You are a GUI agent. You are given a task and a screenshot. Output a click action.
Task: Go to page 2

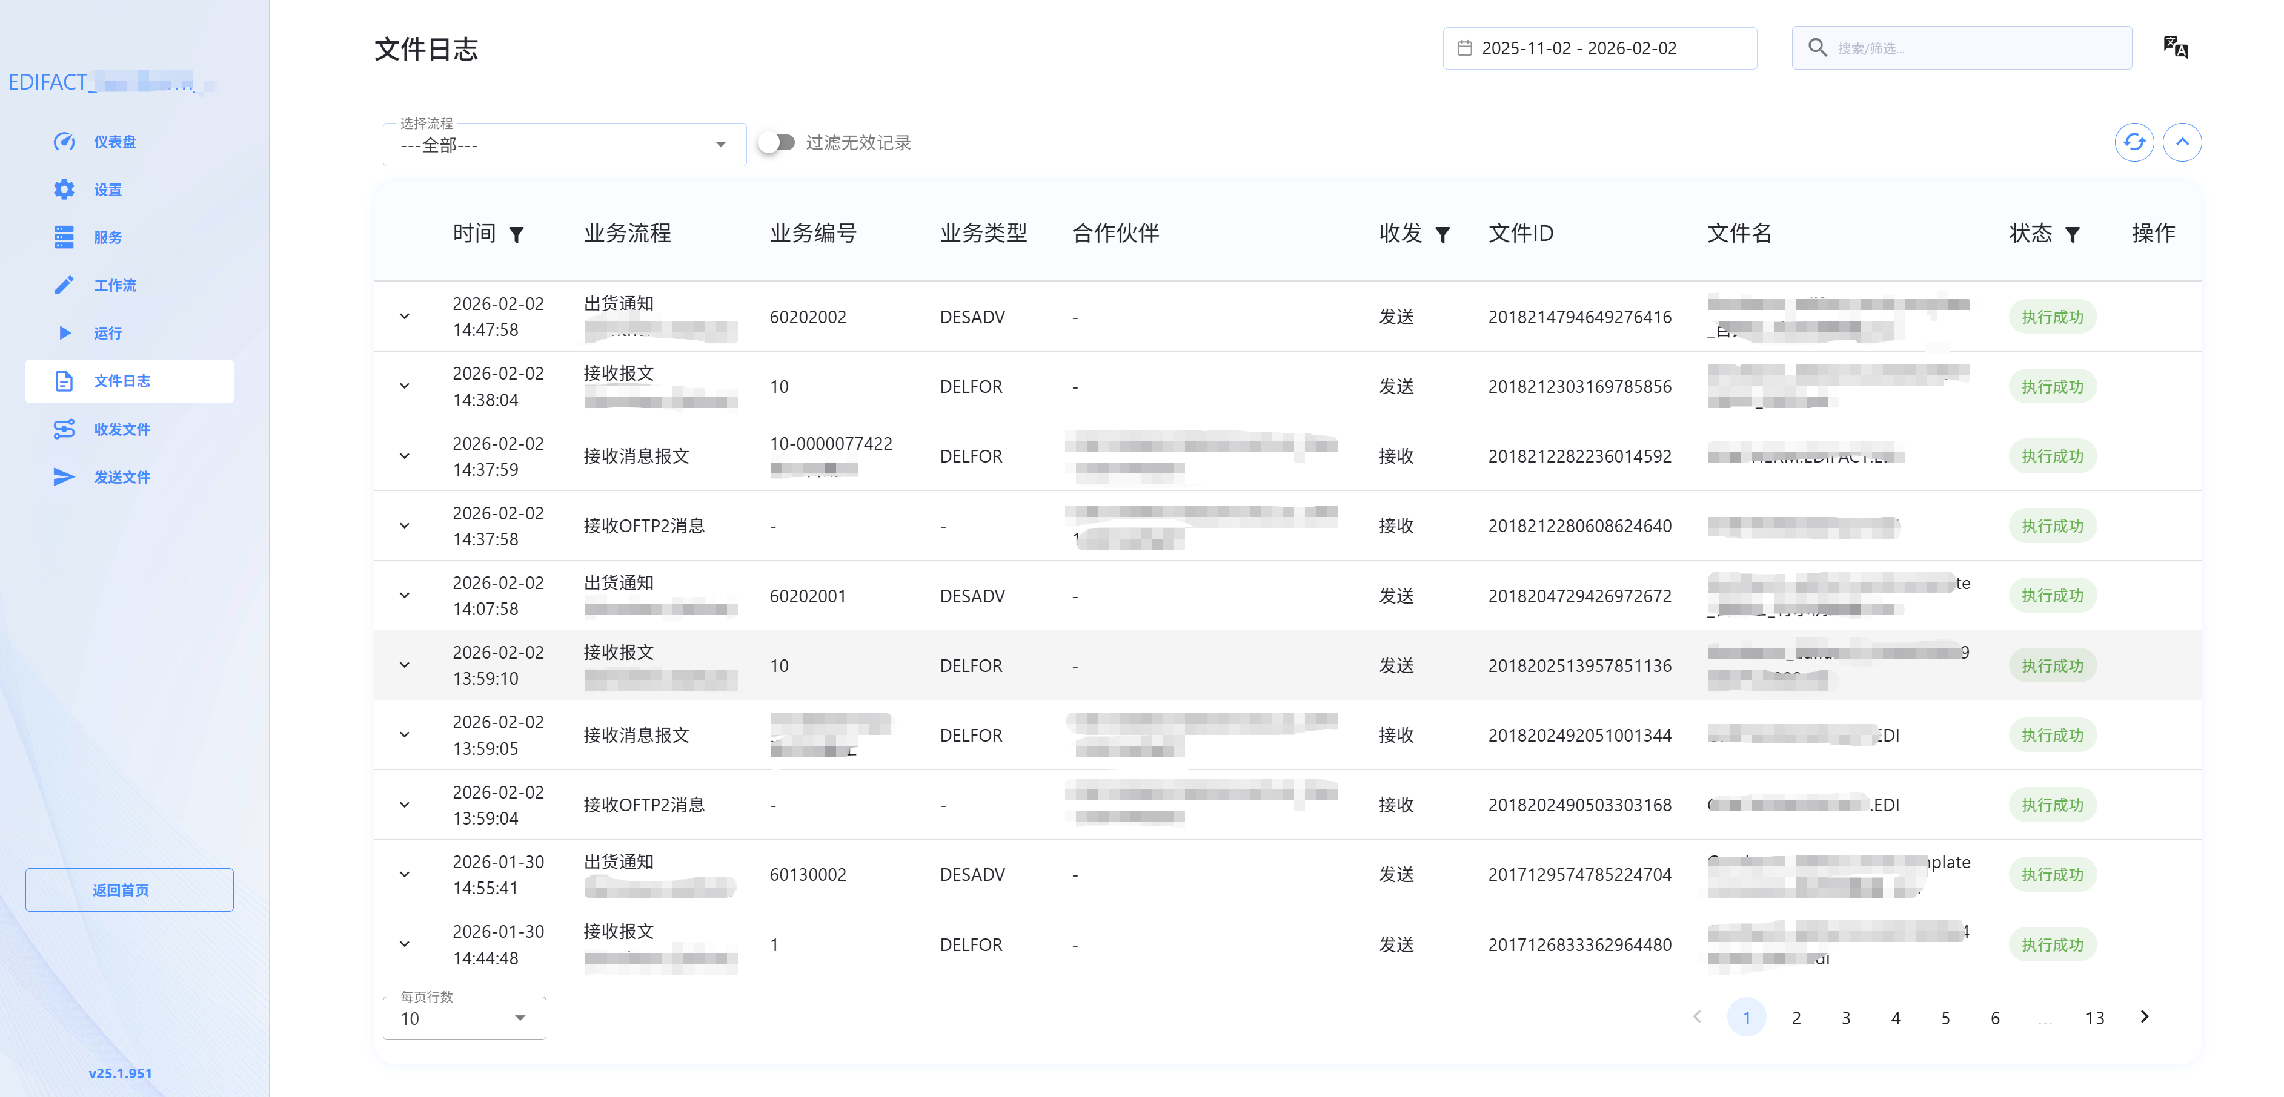pos(1796,1018)
